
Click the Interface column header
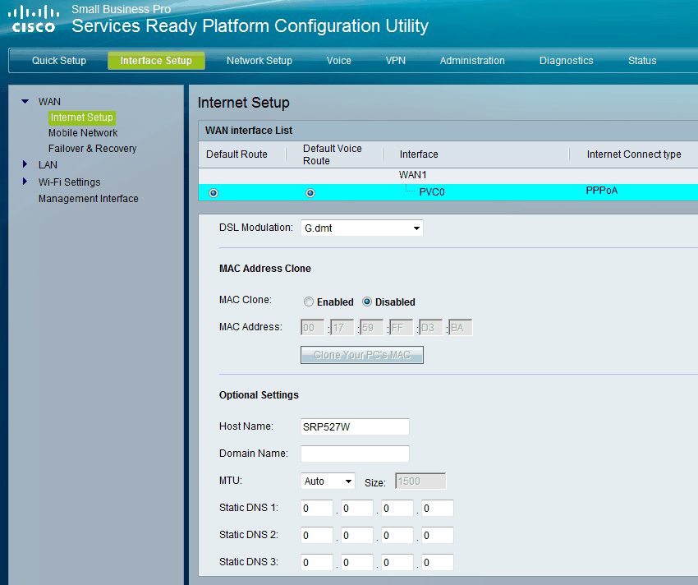(x=419, y=154)
